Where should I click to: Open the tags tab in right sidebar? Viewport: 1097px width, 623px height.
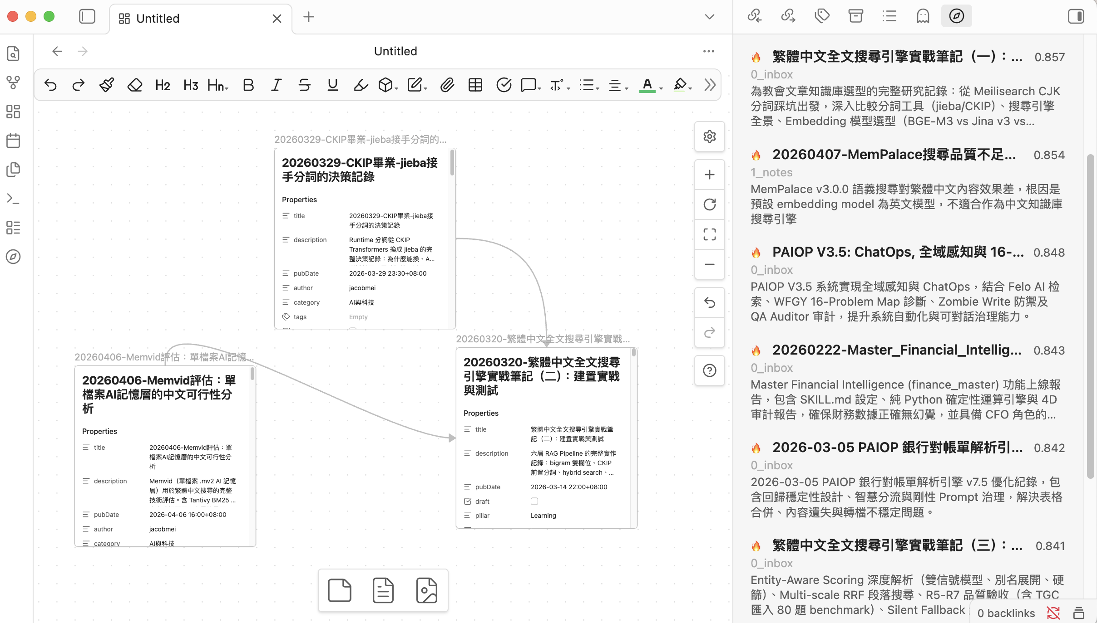pos(822,16)
